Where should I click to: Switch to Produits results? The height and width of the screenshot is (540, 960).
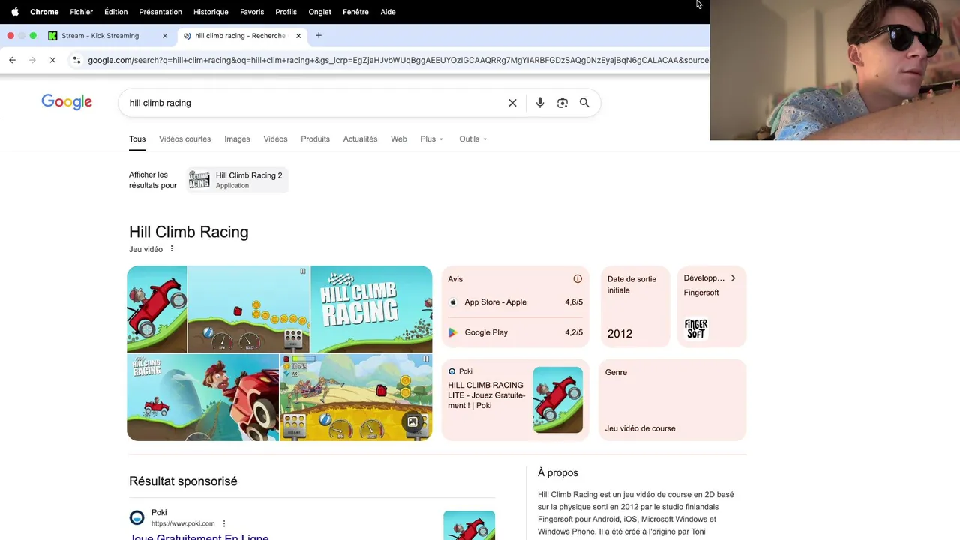pos(315,139)
